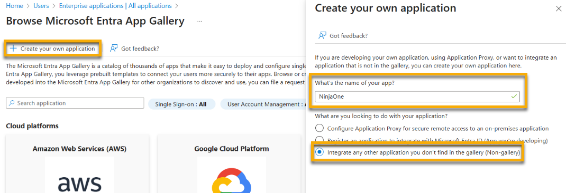Go to the Home breadcrumb
566x193 pixels.
pos(14,6)
